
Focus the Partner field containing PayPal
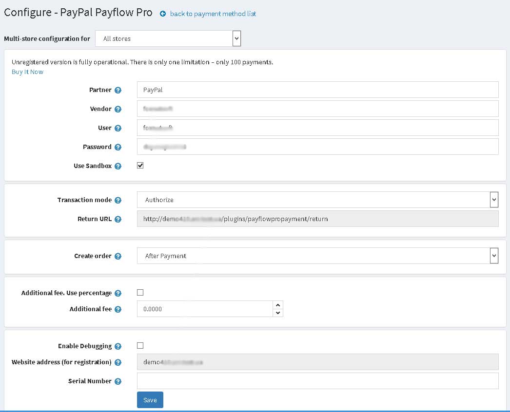[x=317, y=90]
